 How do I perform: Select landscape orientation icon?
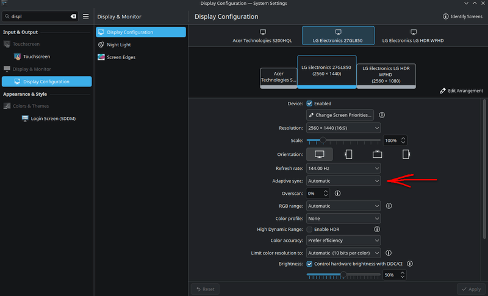[x=319, y=154]
